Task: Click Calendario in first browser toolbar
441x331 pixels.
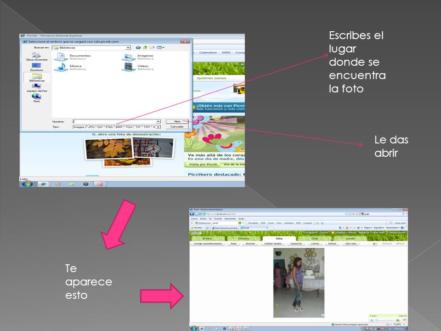Action: pos(208,52)
